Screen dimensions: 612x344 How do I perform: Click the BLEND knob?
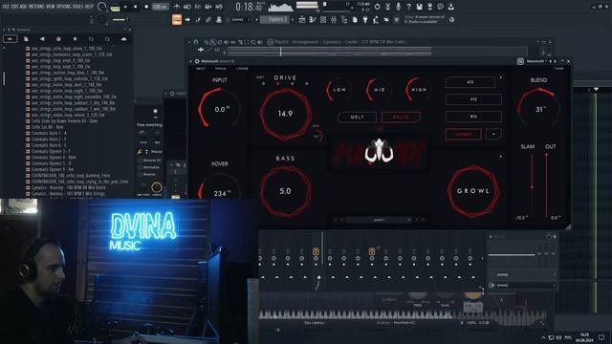coord(538,109)
